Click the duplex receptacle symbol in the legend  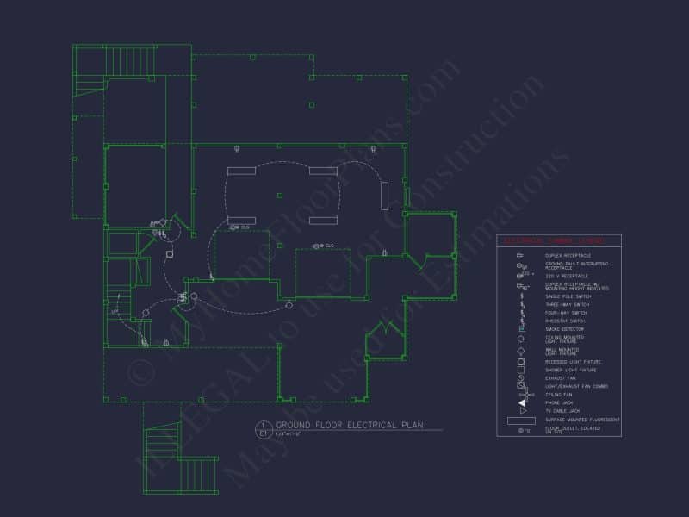pos(520,255)
